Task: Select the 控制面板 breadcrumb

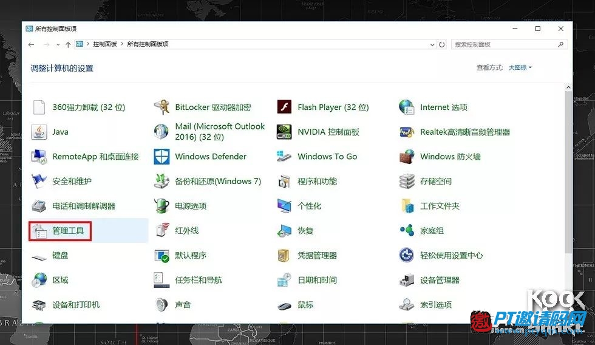Action: point(104,44)
